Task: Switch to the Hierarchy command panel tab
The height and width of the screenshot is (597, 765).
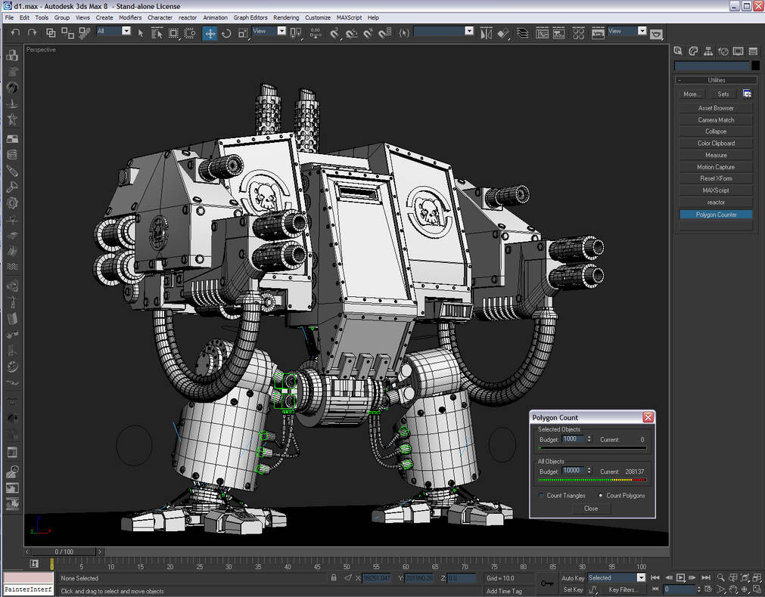Action: 708,51
